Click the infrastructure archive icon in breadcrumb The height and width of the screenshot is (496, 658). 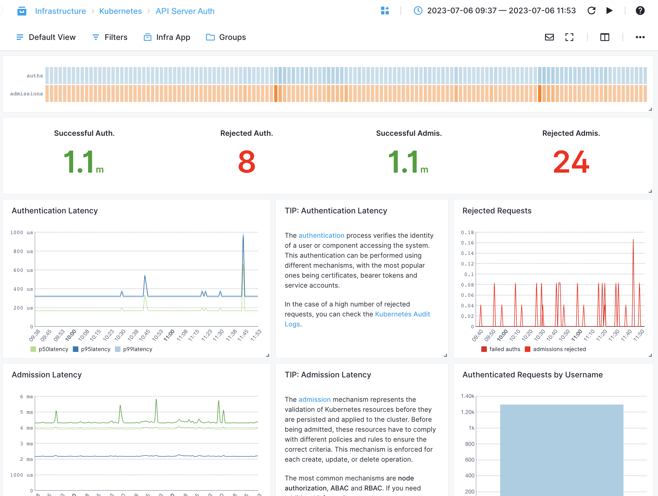tap(22, 11)
